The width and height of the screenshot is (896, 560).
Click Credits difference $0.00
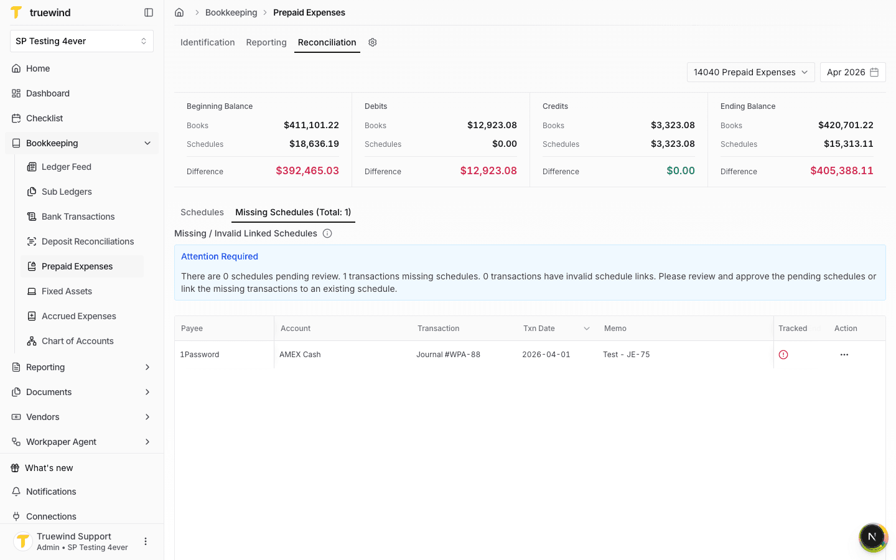(681, 170)
